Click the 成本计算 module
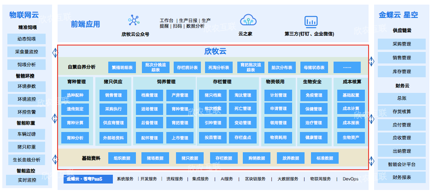434x195 pixels. coord(351,109)
